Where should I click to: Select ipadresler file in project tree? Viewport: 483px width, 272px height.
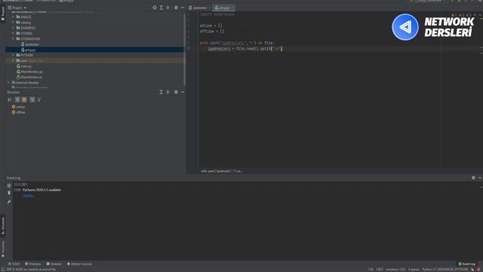[30, 44]
